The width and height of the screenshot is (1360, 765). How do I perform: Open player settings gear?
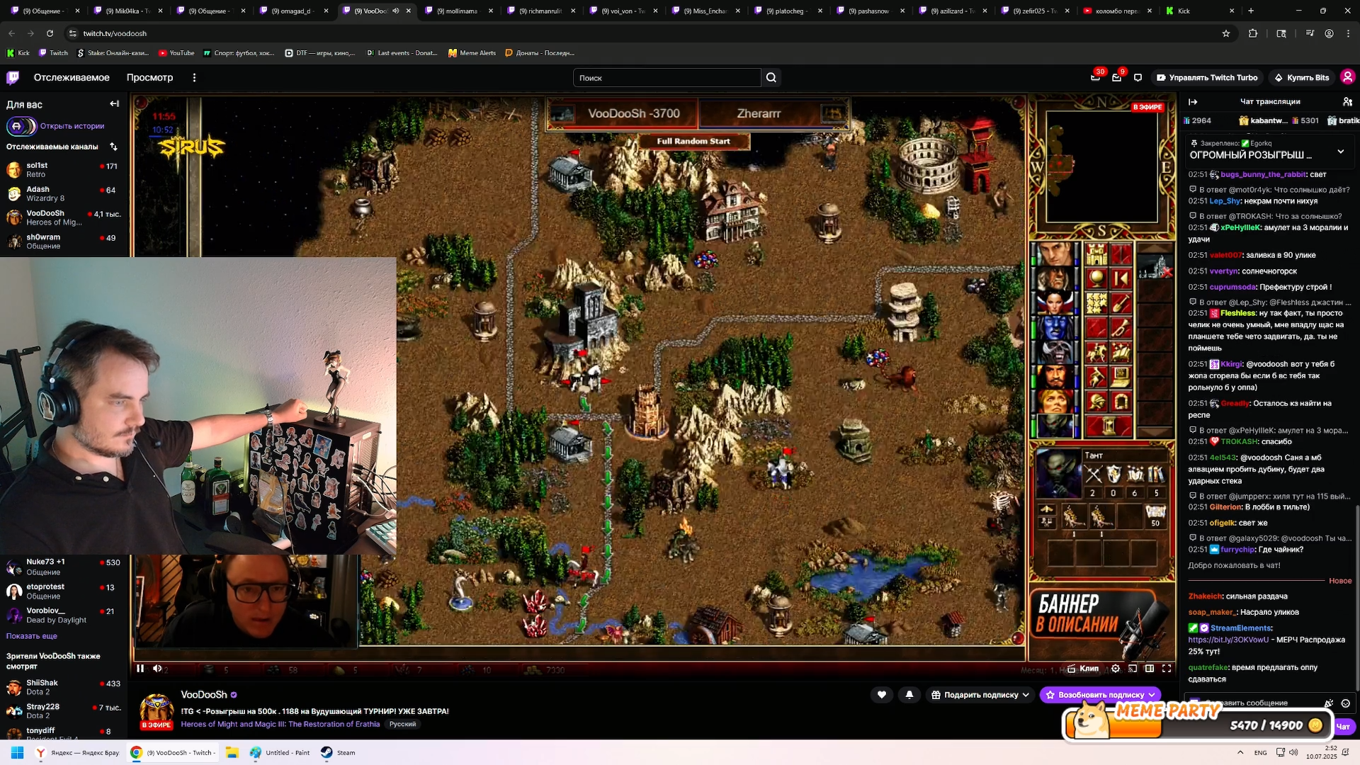(1116, 669)
